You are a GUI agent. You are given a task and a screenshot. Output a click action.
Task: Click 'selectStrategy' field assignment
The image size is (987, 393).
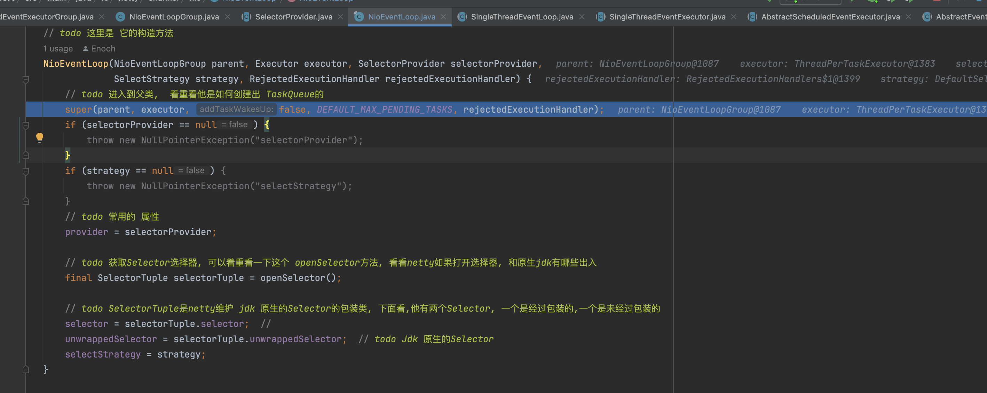[103, 354]
